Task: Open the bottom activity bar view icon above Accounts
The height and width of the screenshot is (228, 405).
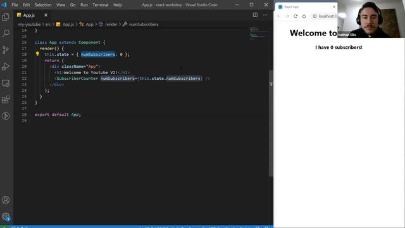Action: pyautogui.click(x=6, y=116)
